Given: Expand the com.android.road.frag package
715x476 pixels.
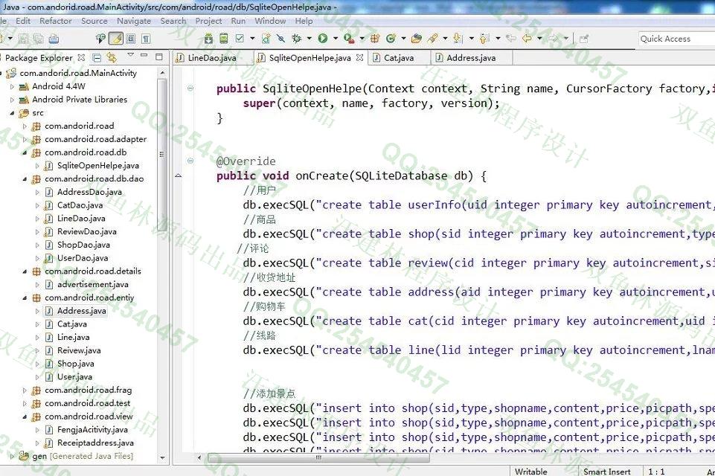Looking at the screenshot, I should click(x=25, y=390).
